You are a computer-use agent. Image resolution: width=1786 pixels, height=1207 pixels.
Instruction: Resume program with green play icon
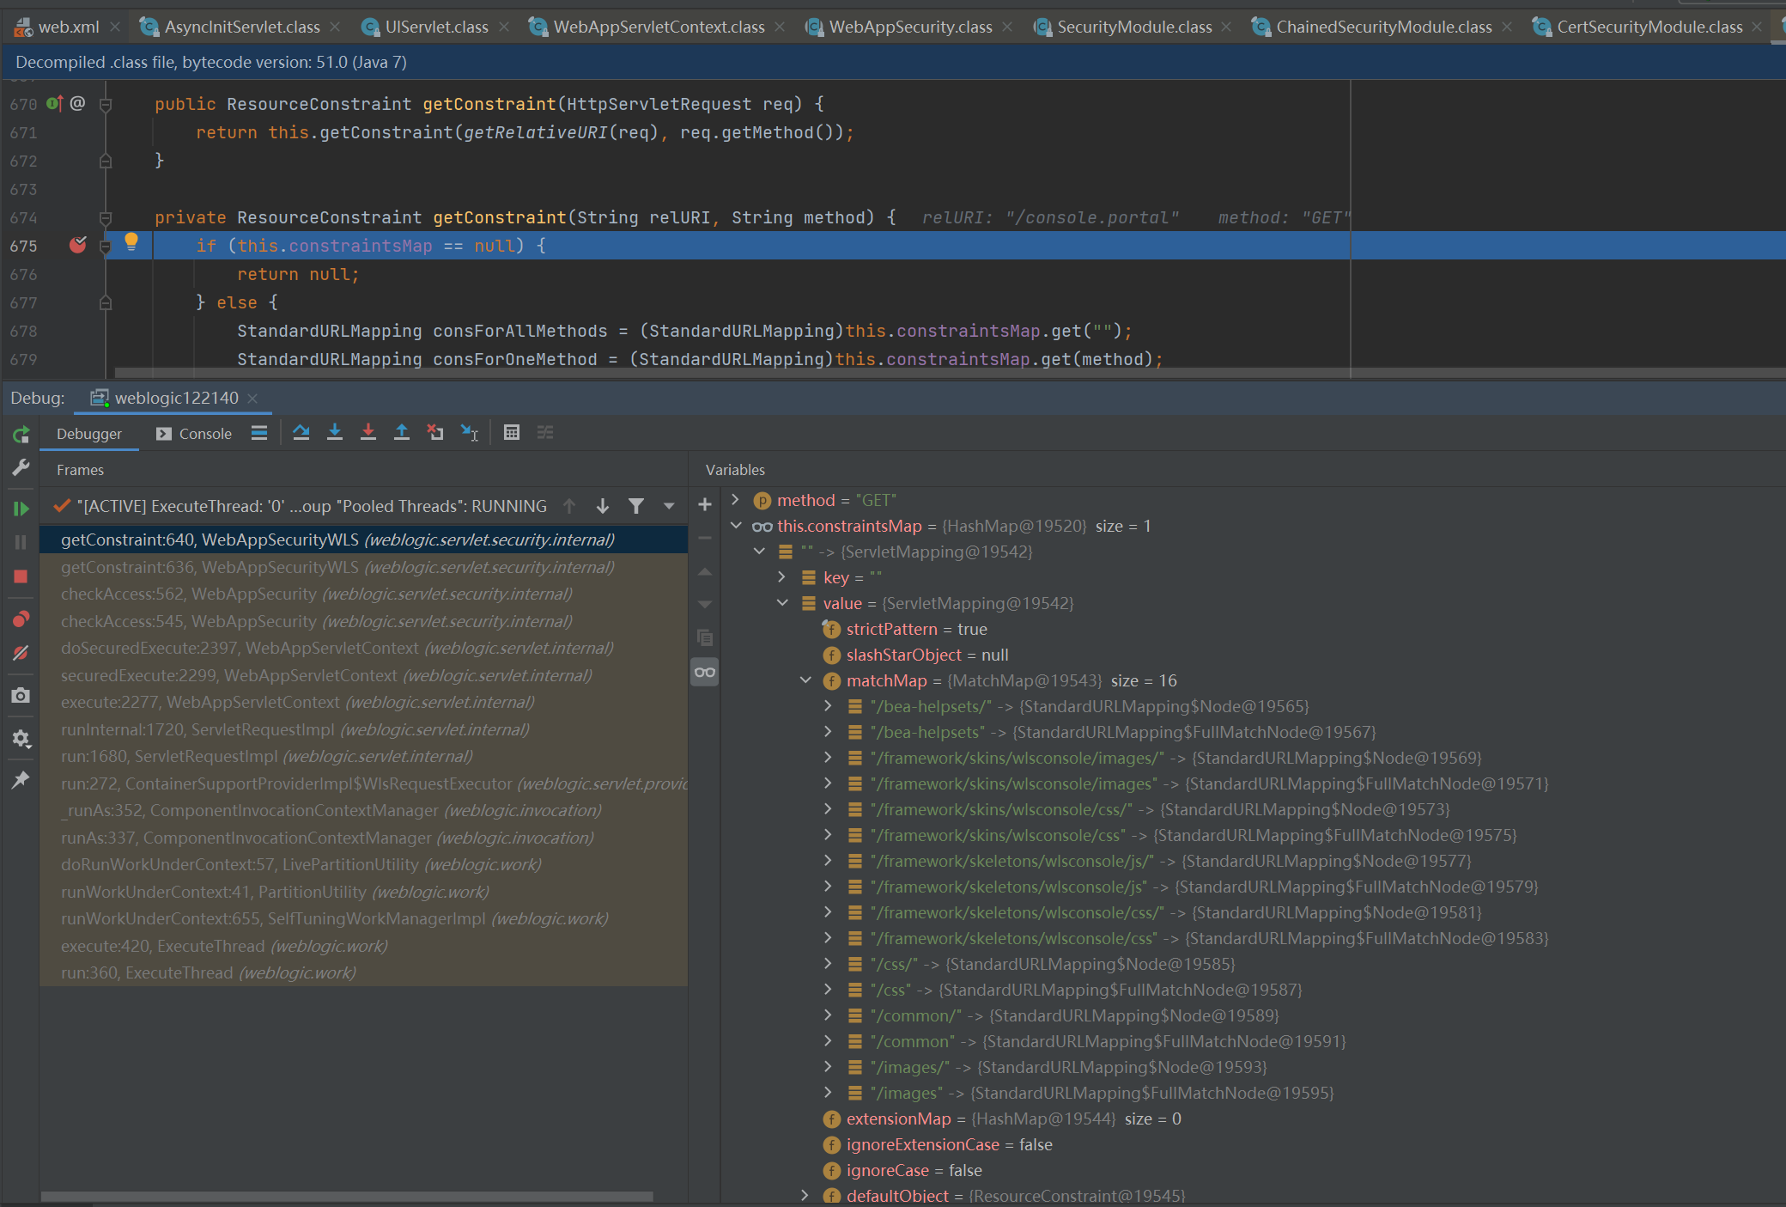[x=21, y=509]
